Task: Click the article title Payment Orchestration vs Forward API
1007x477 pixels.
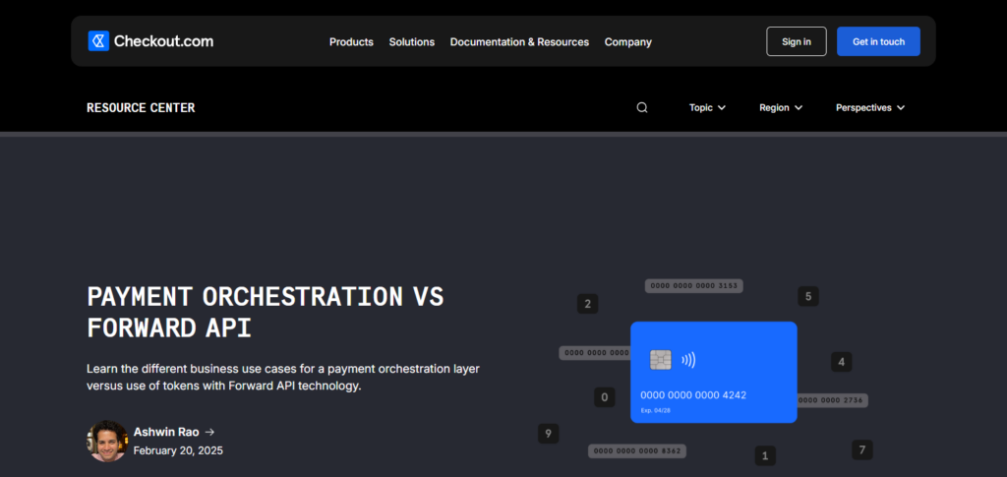Action: click(x=266, y=313)
